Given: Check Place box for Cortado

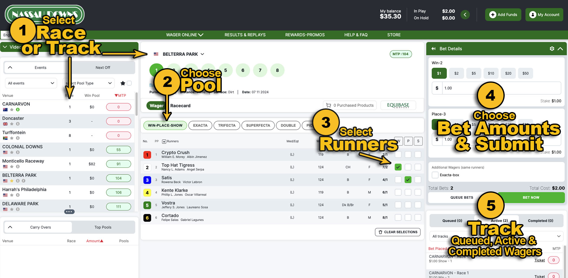Looking at the screenshot, I should point(408,217).
